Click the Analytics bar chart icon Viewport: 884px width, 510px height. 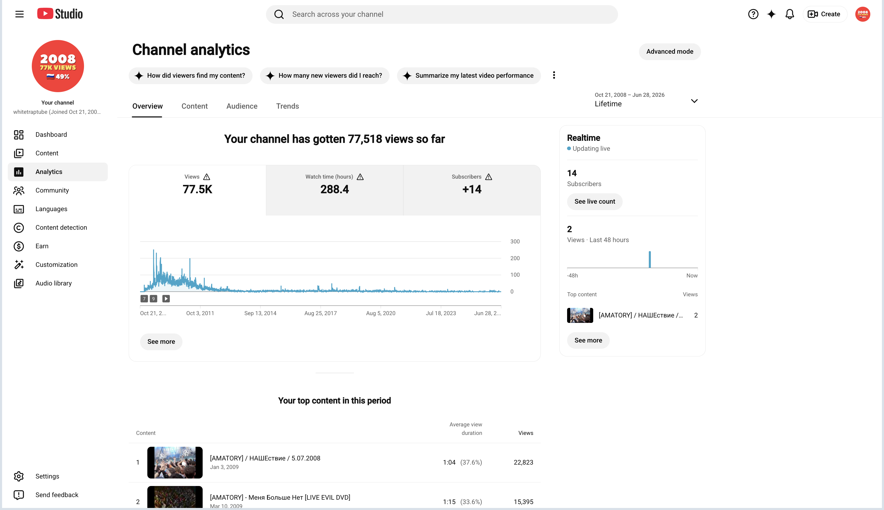(x=19, y=172)
